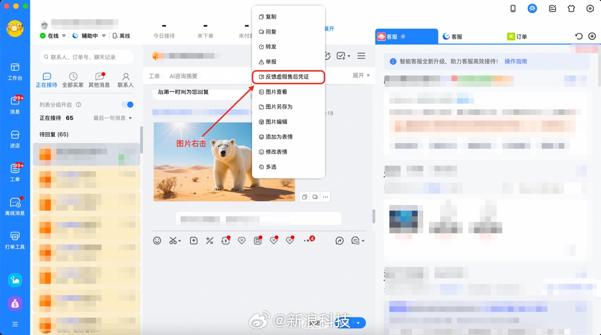Click the contact search input field
Viewport: 601px width, 335px height.
(86, 57)
